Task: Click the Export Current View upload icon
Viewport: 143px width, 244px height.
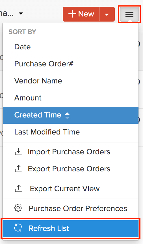Action: pyautogui.click(x=19, y=189)
